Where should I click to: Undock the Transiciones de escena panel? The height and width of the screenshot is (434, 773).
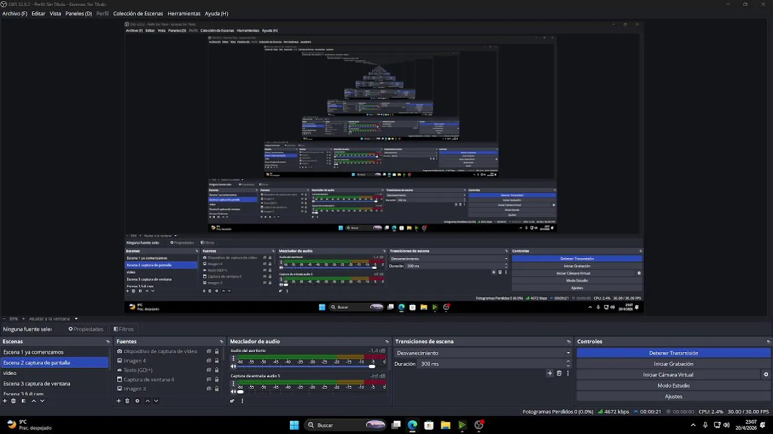tap(568, 342)
